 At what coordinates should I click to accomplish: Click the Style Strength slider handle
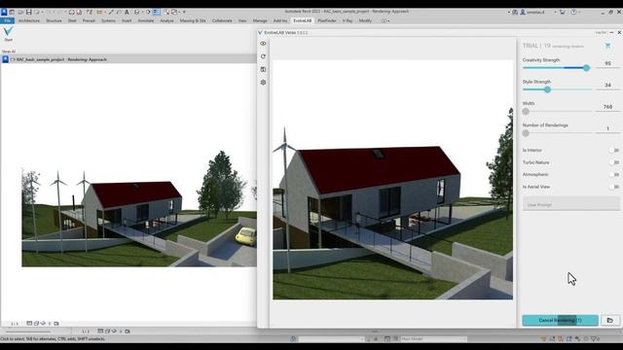click(547, 89)
